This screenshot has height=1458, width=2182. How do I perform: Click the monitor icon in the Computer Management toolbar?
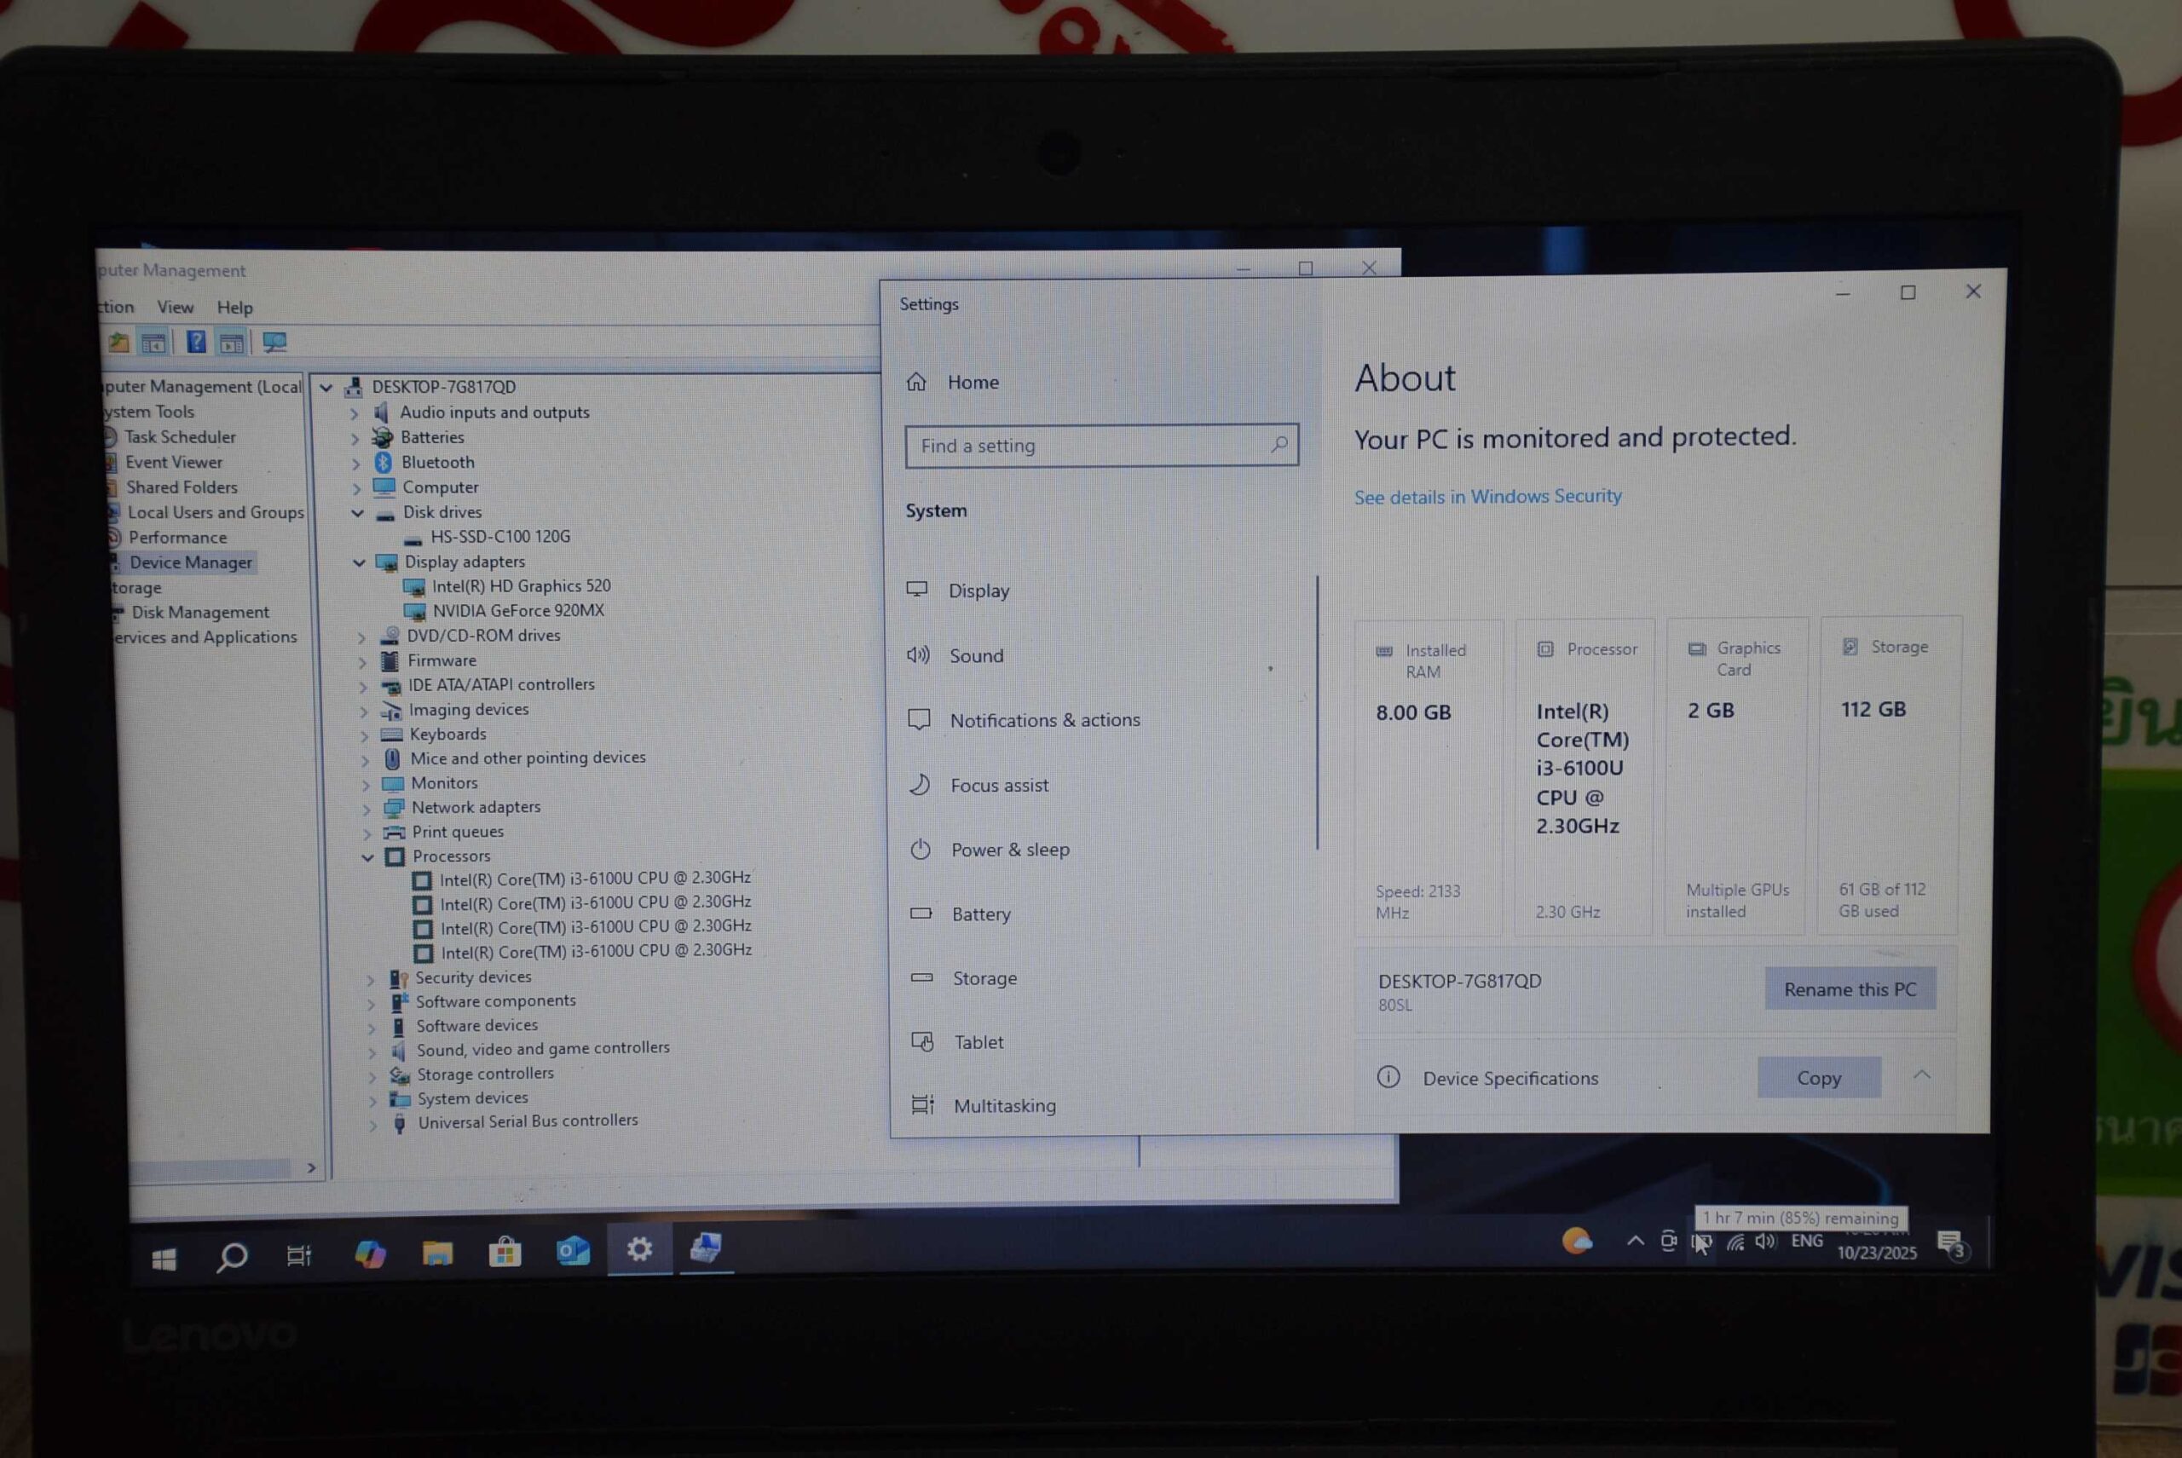click(x=274, y=343)
